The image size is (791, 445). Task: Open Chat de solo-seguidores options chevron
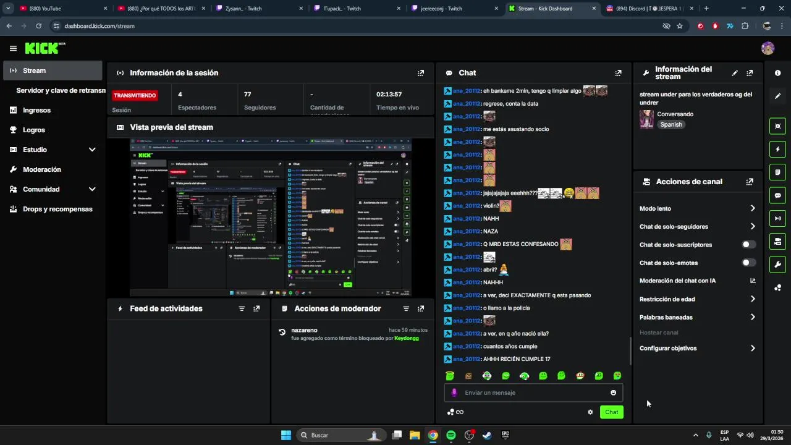pyautogui.click(x=752, y=227)
